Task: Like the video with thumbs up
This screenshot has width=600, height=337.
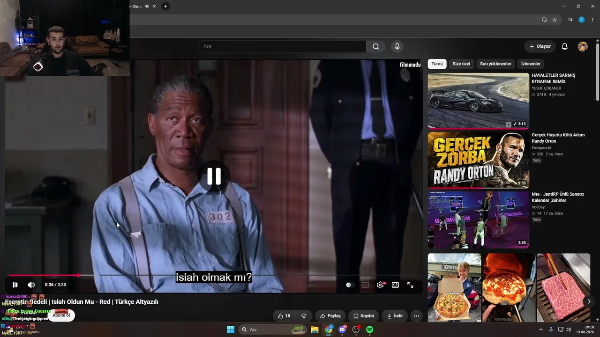Action: click(284, 316)
